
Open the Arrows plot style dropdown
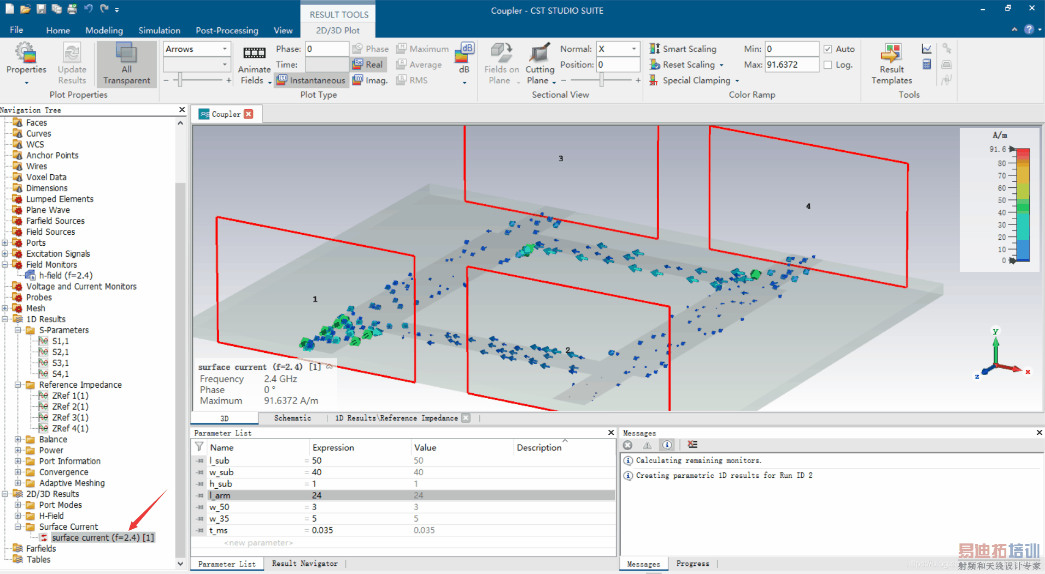click(x=225, y=49)
